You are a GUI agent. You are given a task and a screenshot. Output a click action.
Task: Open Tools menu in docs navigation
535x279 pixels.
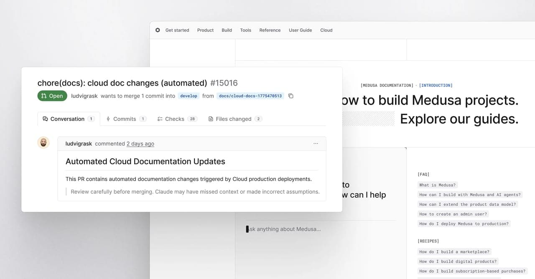coord(246,30)
